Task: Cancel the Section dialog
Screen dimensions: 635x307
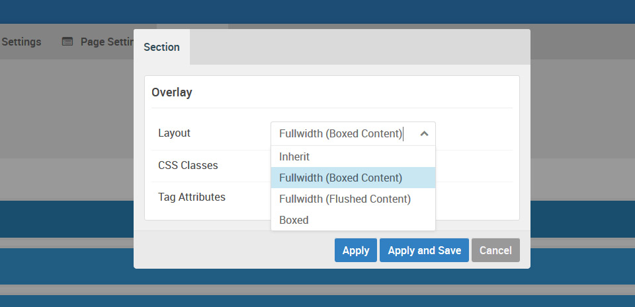Action: (495, 250)
